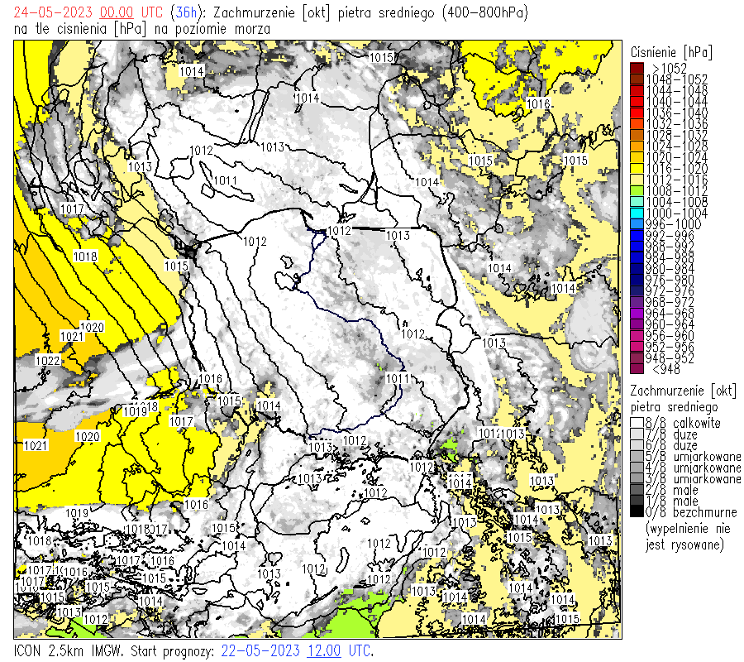Image resolution: width=744 pixels, height=662 pixels.
Task: Choose the 964-968 pressure color swatch
Action: pyautogui.click(x=637, y=314)
